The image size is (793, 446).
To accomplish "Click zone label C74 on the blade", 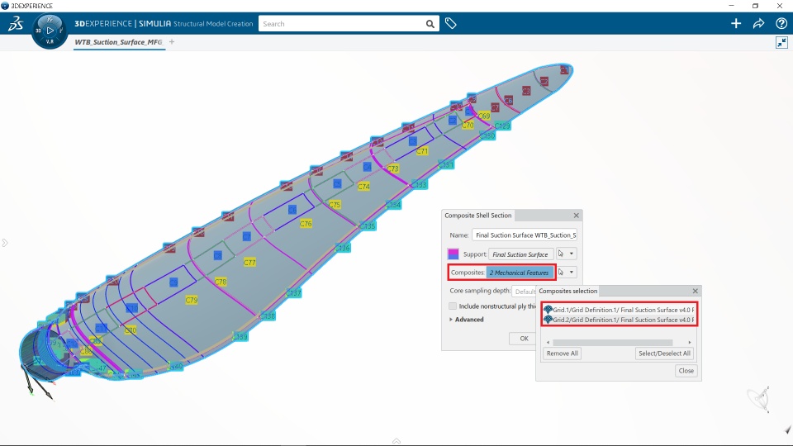I will pos(363,187).
